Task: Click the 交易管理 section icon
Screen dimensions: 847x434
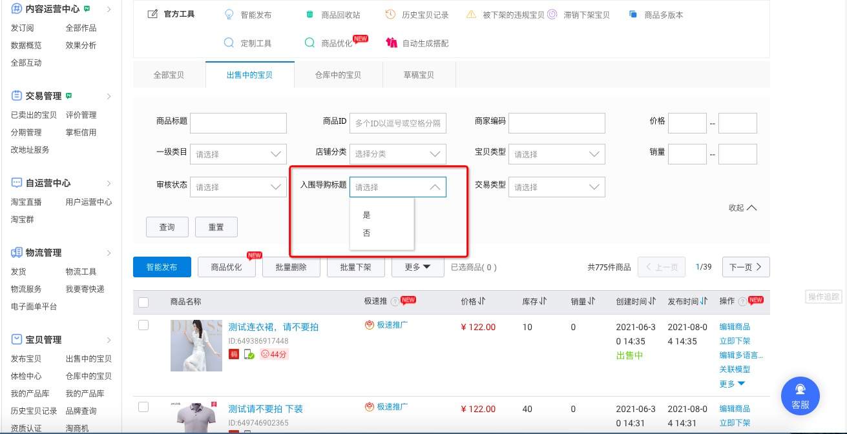Action: pyautogui.click(x=17, y=96)
